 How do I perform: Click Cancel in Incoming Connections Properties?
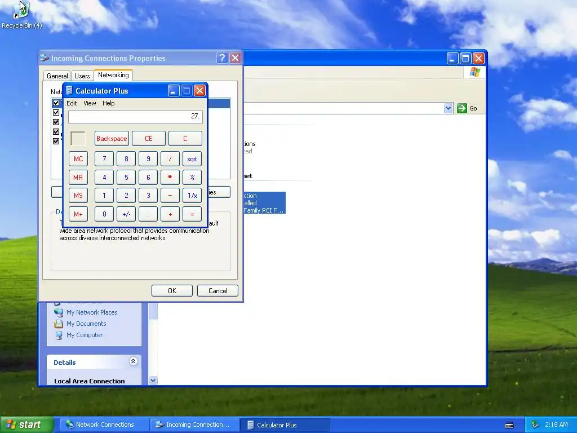pyautogui.click(x=218, y=290)
